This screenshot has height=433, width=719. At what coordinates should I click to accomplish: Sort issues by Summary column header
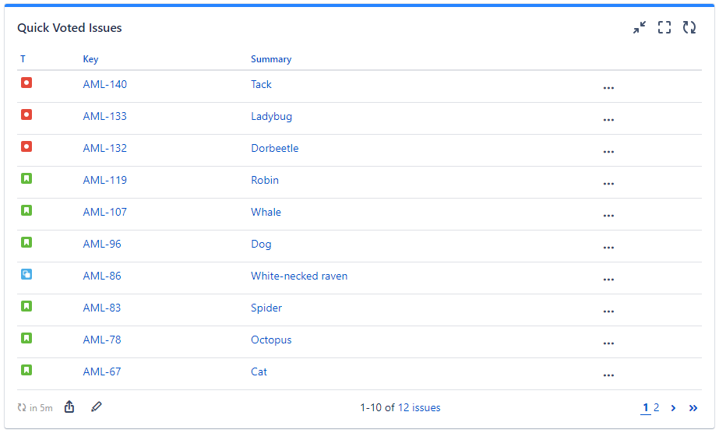(271, 59)
